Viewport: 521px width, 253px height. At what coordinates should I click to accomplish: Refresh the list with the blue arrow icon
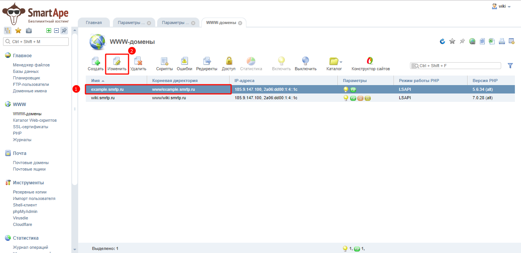point(442,41)
